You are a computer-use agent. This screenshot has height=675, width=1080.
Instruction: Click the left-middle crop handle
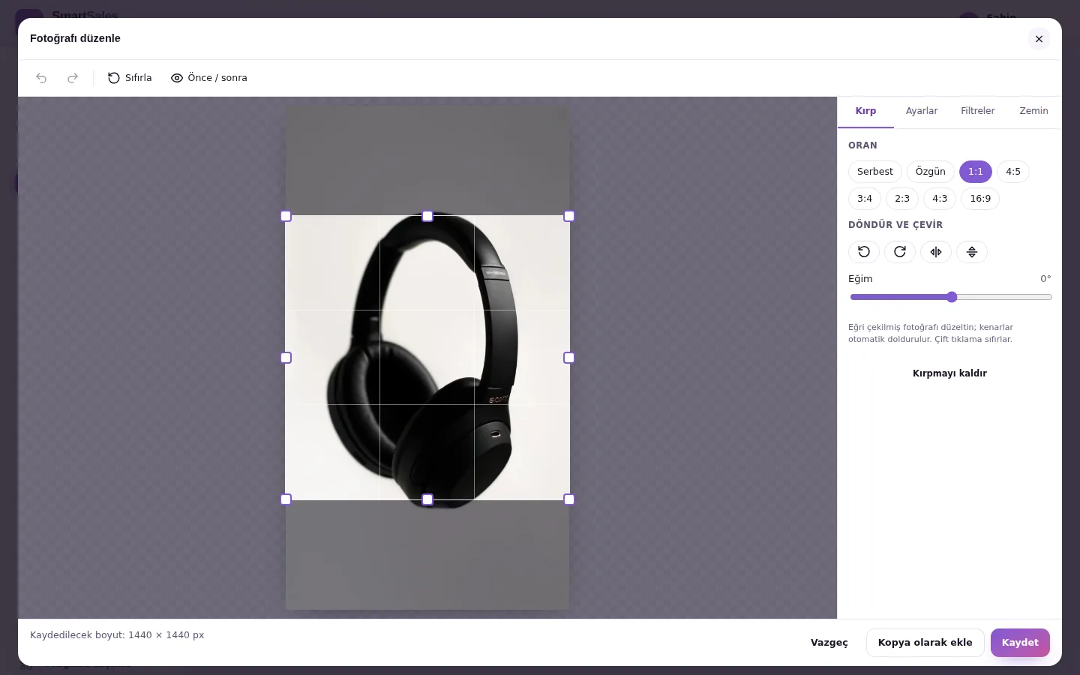pyautogui.click(x=286, y=358)
